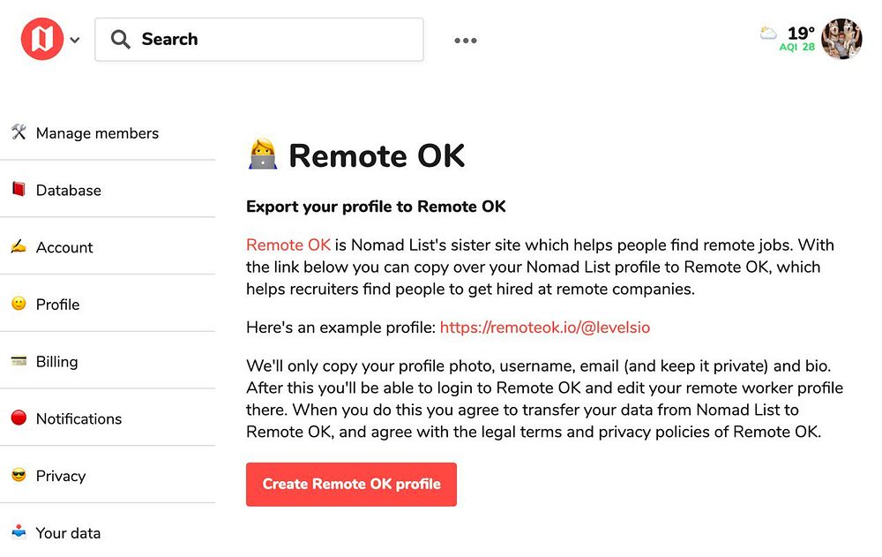Open the three-dots more menu
Viewport: 882px width, 557px height.
[x=466, y=41]
